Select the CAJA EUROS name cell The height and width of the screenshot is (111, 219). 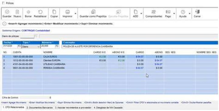(50, 57)
